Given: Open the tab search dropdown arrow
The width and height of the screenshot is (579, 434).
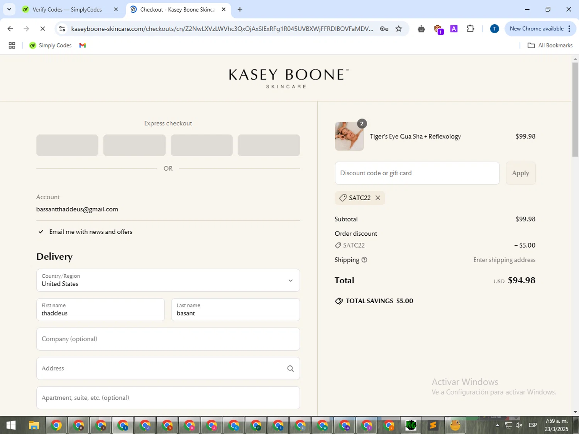Looking at the screenshot, I should (9, 9).
